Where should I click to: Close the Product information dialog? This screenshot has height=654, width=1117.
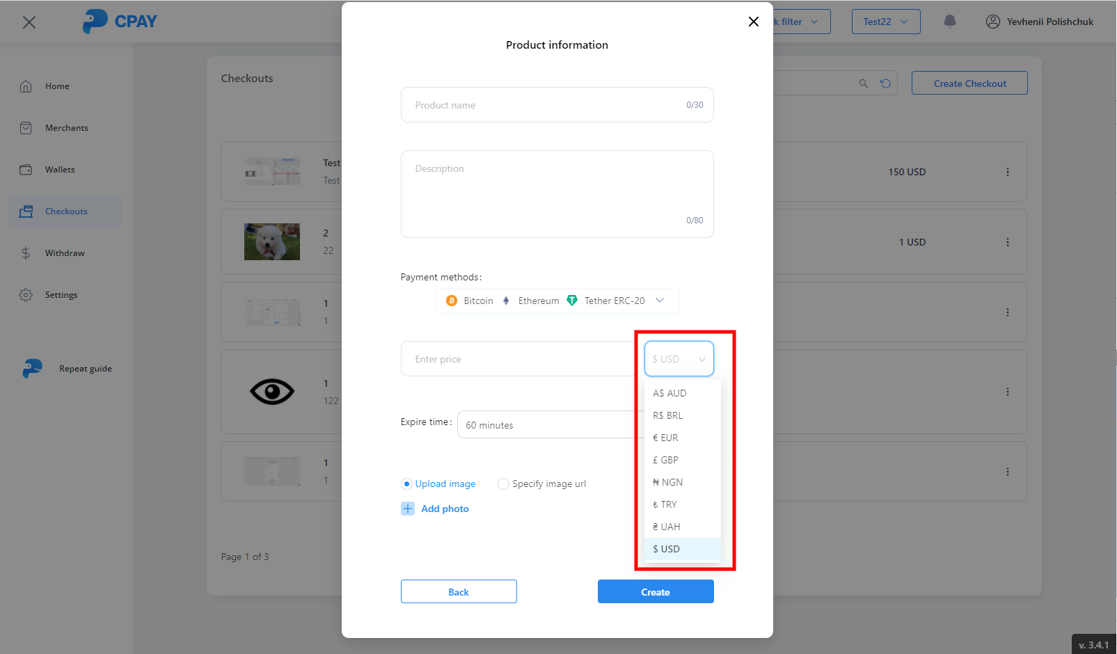pyautogui.click(x=753, y=22)
